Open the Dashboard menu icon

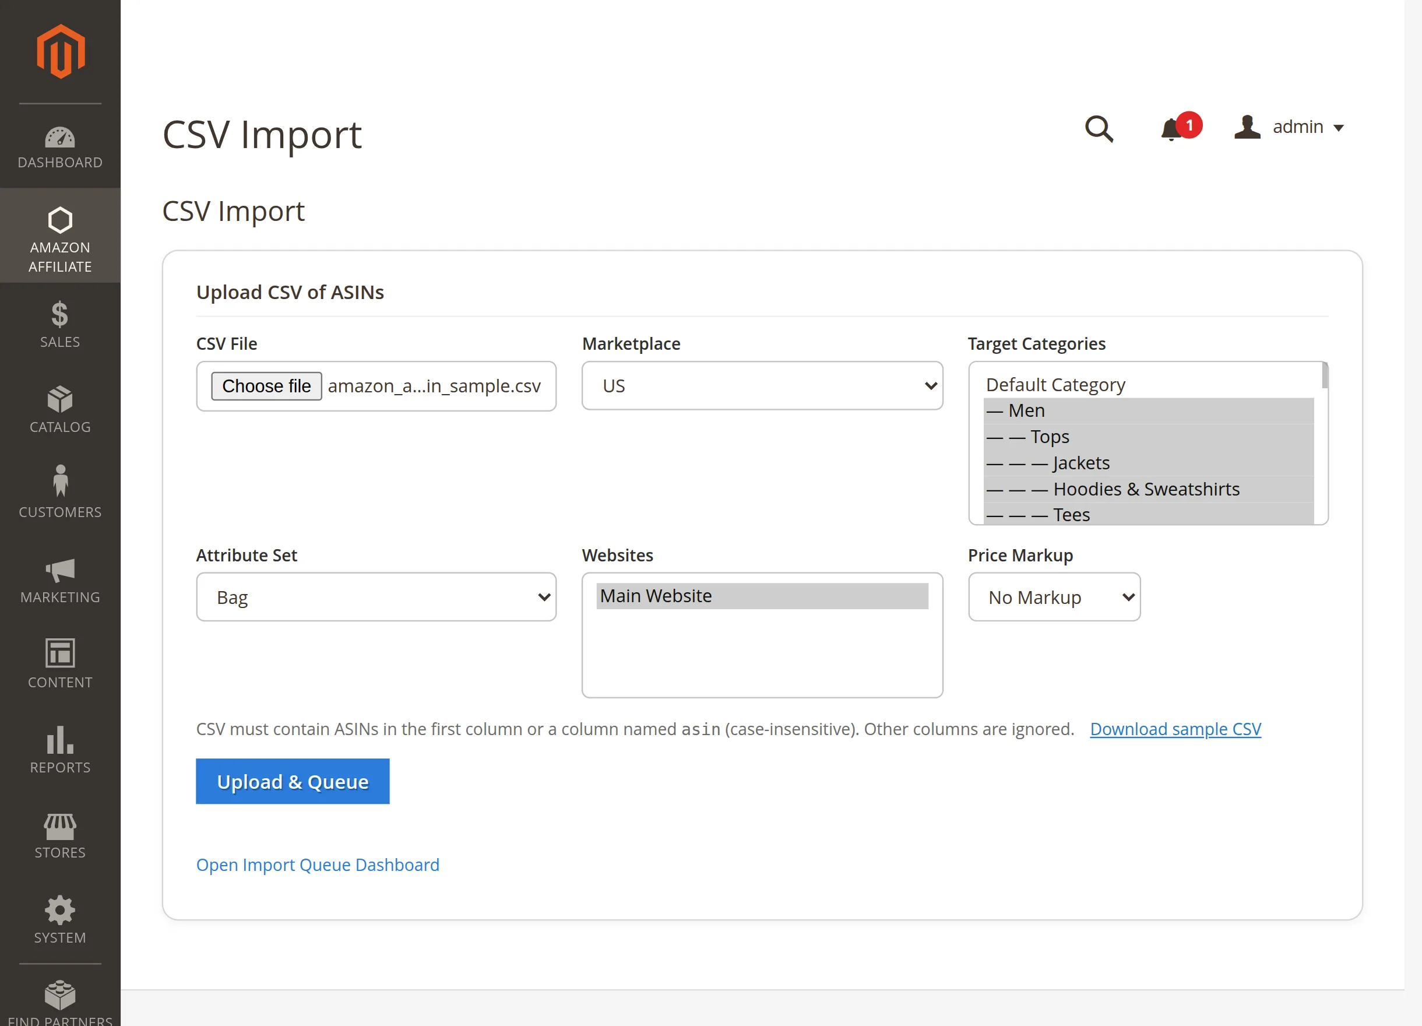click(60, 138)
